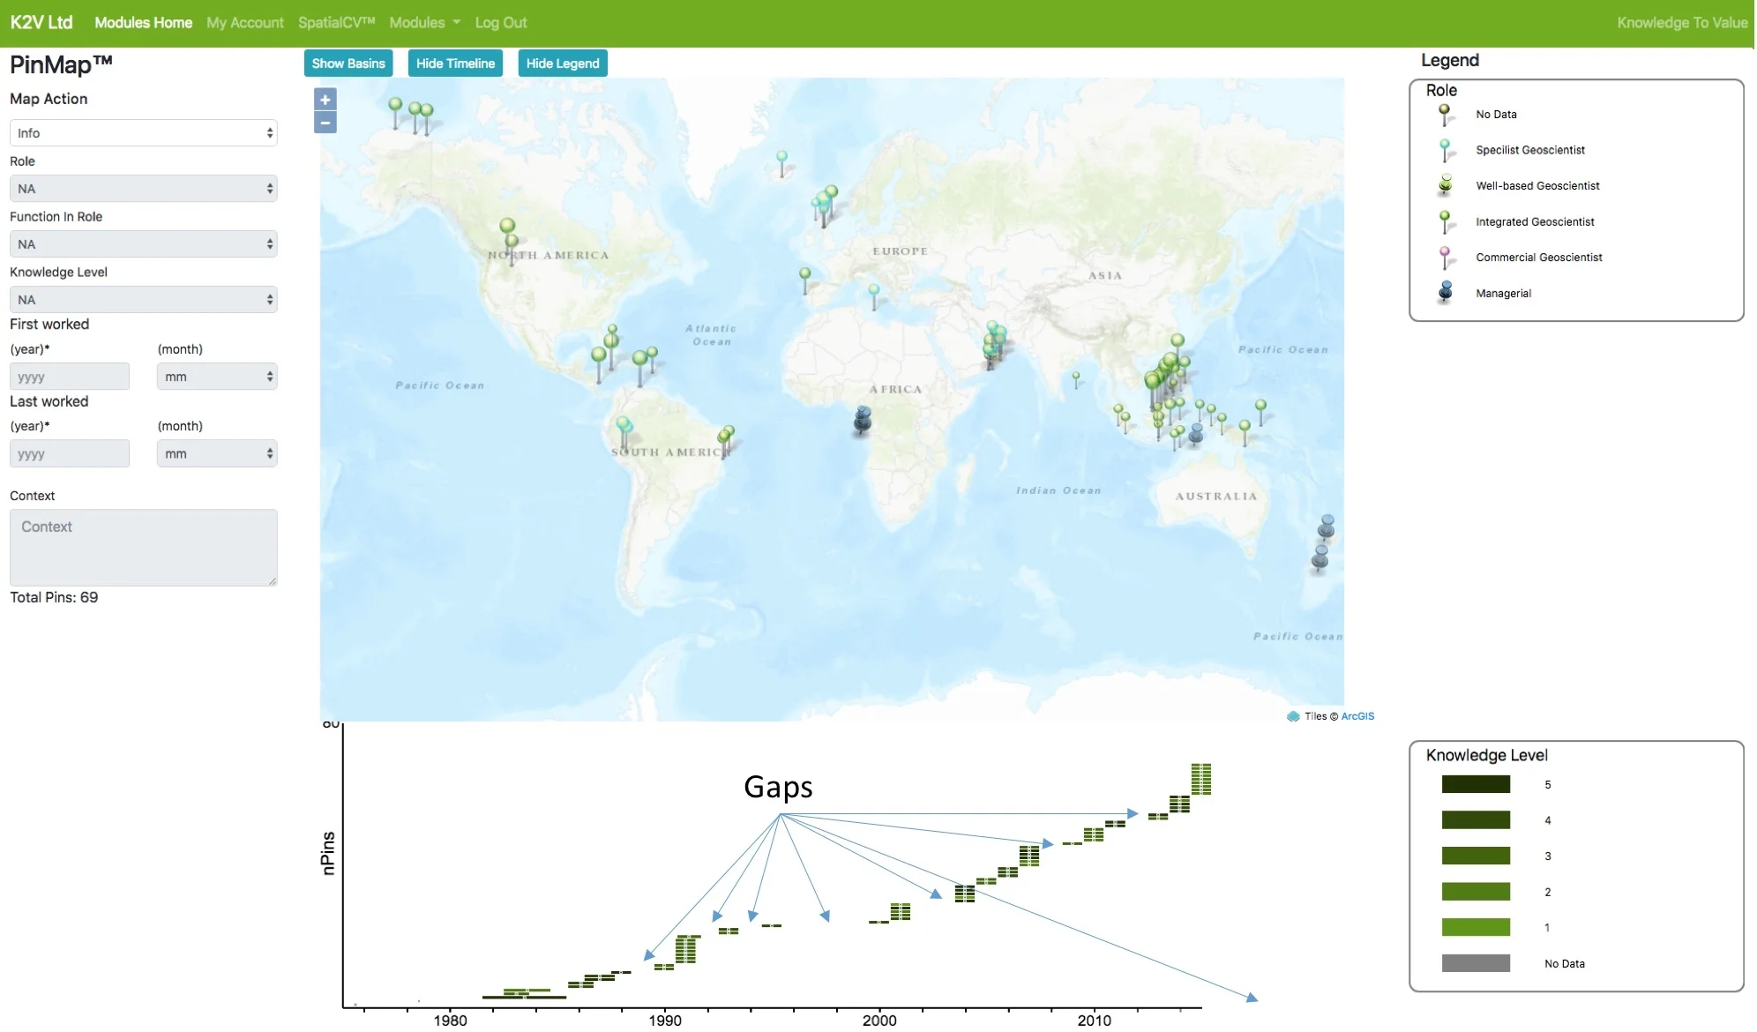Hide the timeline panel
This screenshot has height=1032, width=1757.
coord(455,64)
